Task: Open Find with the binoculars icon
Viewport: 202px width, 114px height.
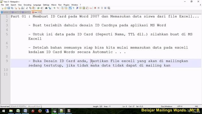Action: click(x=46, y=8)
